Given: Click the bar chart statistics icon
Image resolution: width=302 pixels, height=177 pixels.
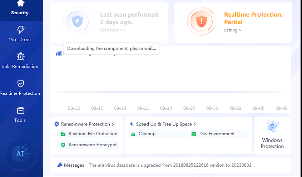Looking at the screenshot, I should coord(59,53).
